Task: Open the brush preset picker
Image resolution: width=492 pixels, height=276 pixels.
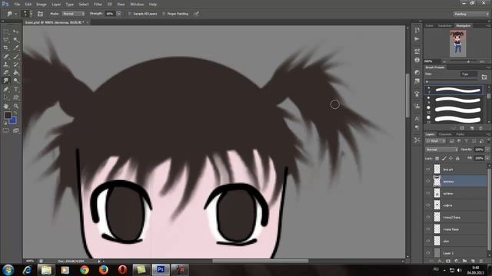Action: [x=27, y=14]
